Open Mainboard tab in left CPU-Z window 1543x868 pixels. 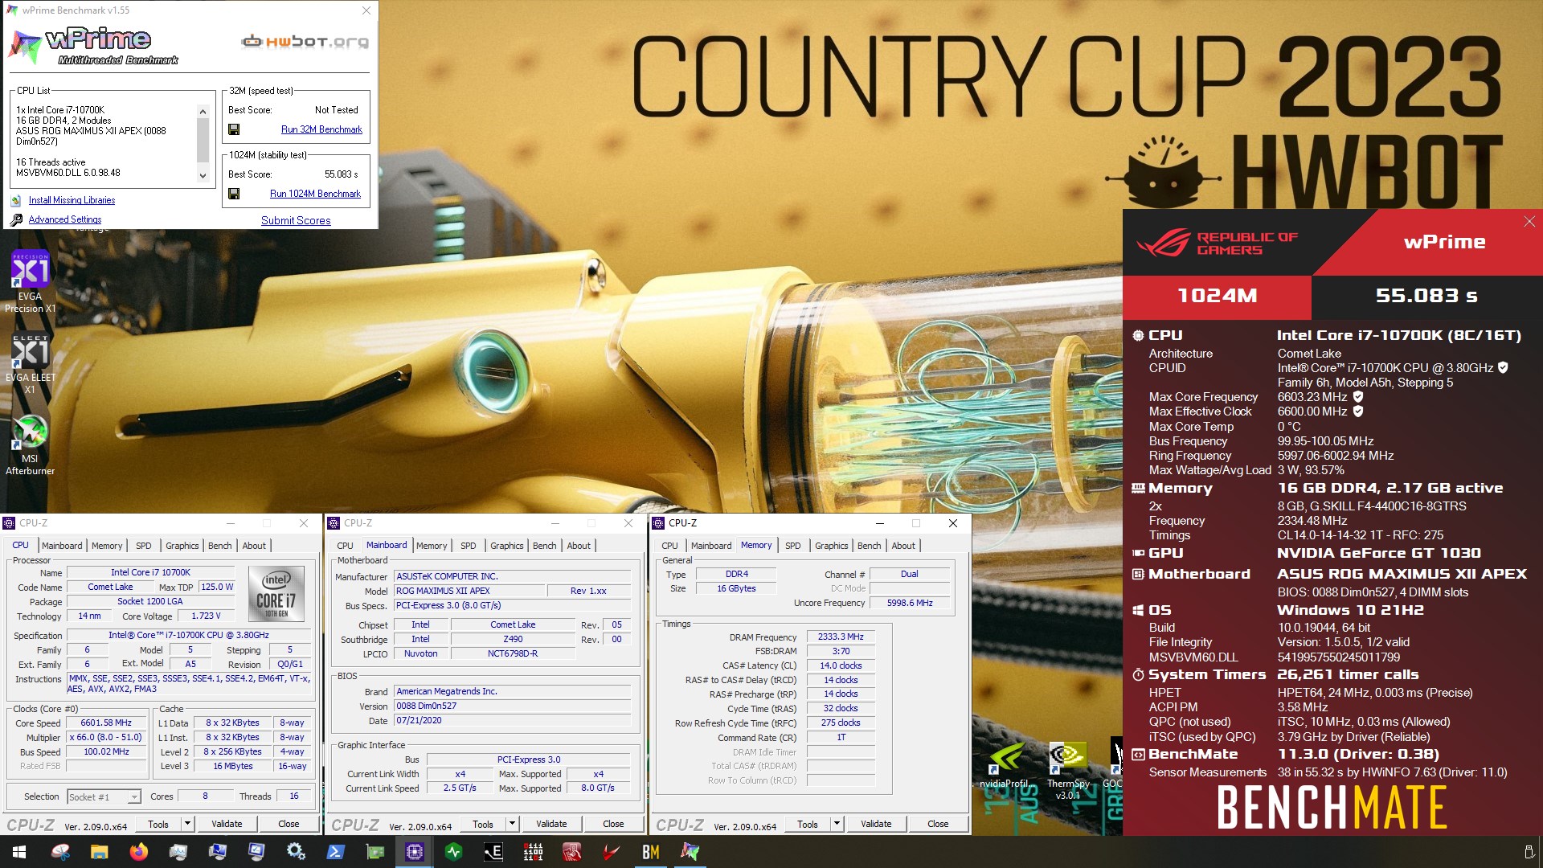point(62,546)
